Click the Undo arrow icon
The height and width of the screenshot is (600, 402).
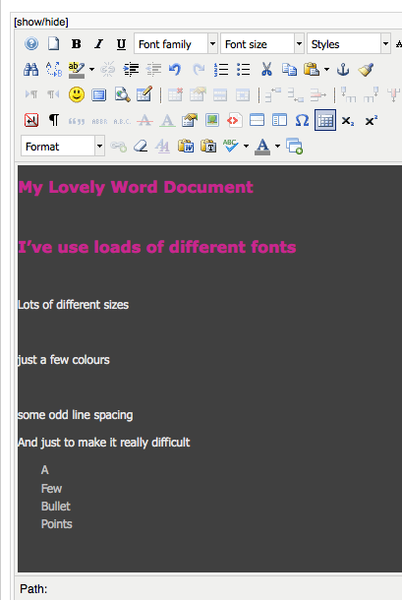[x=175, y=69]
